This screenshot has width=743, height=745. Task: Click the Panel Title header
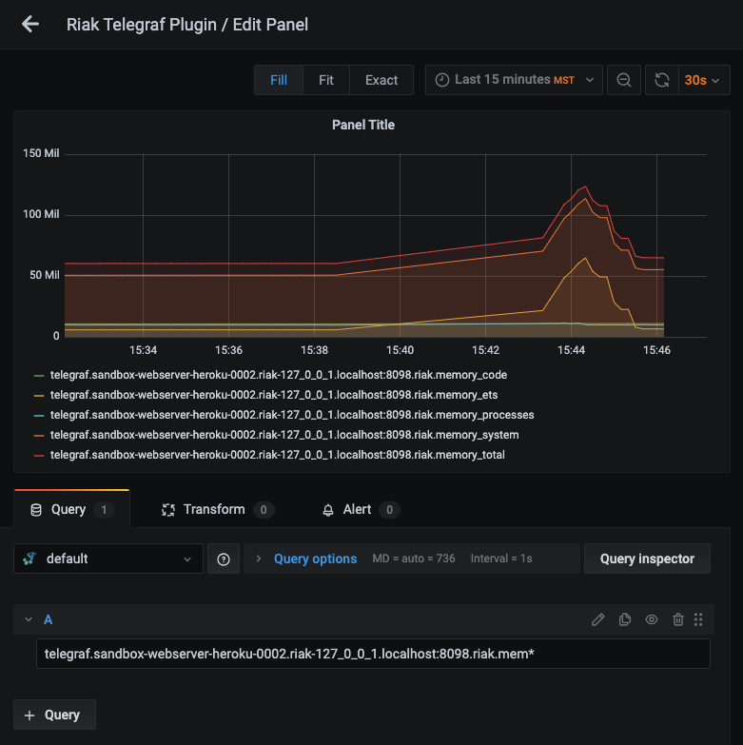pyautogui.click(x=363, y=125)
